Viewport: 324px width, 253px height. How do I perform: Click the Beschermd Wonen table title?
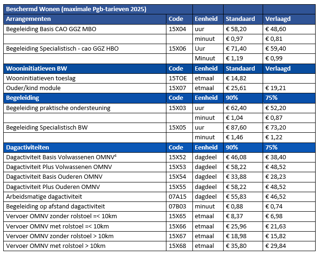tap(76, 9)
